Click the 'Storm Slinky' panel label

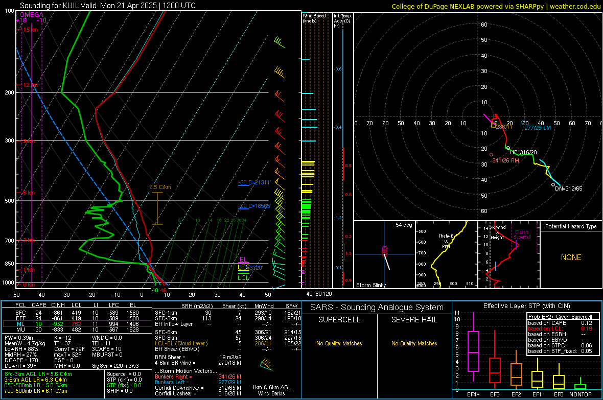(x=370, y=285)
